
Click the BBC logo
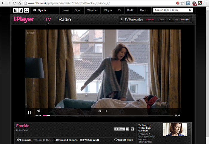tap(21, 10)
